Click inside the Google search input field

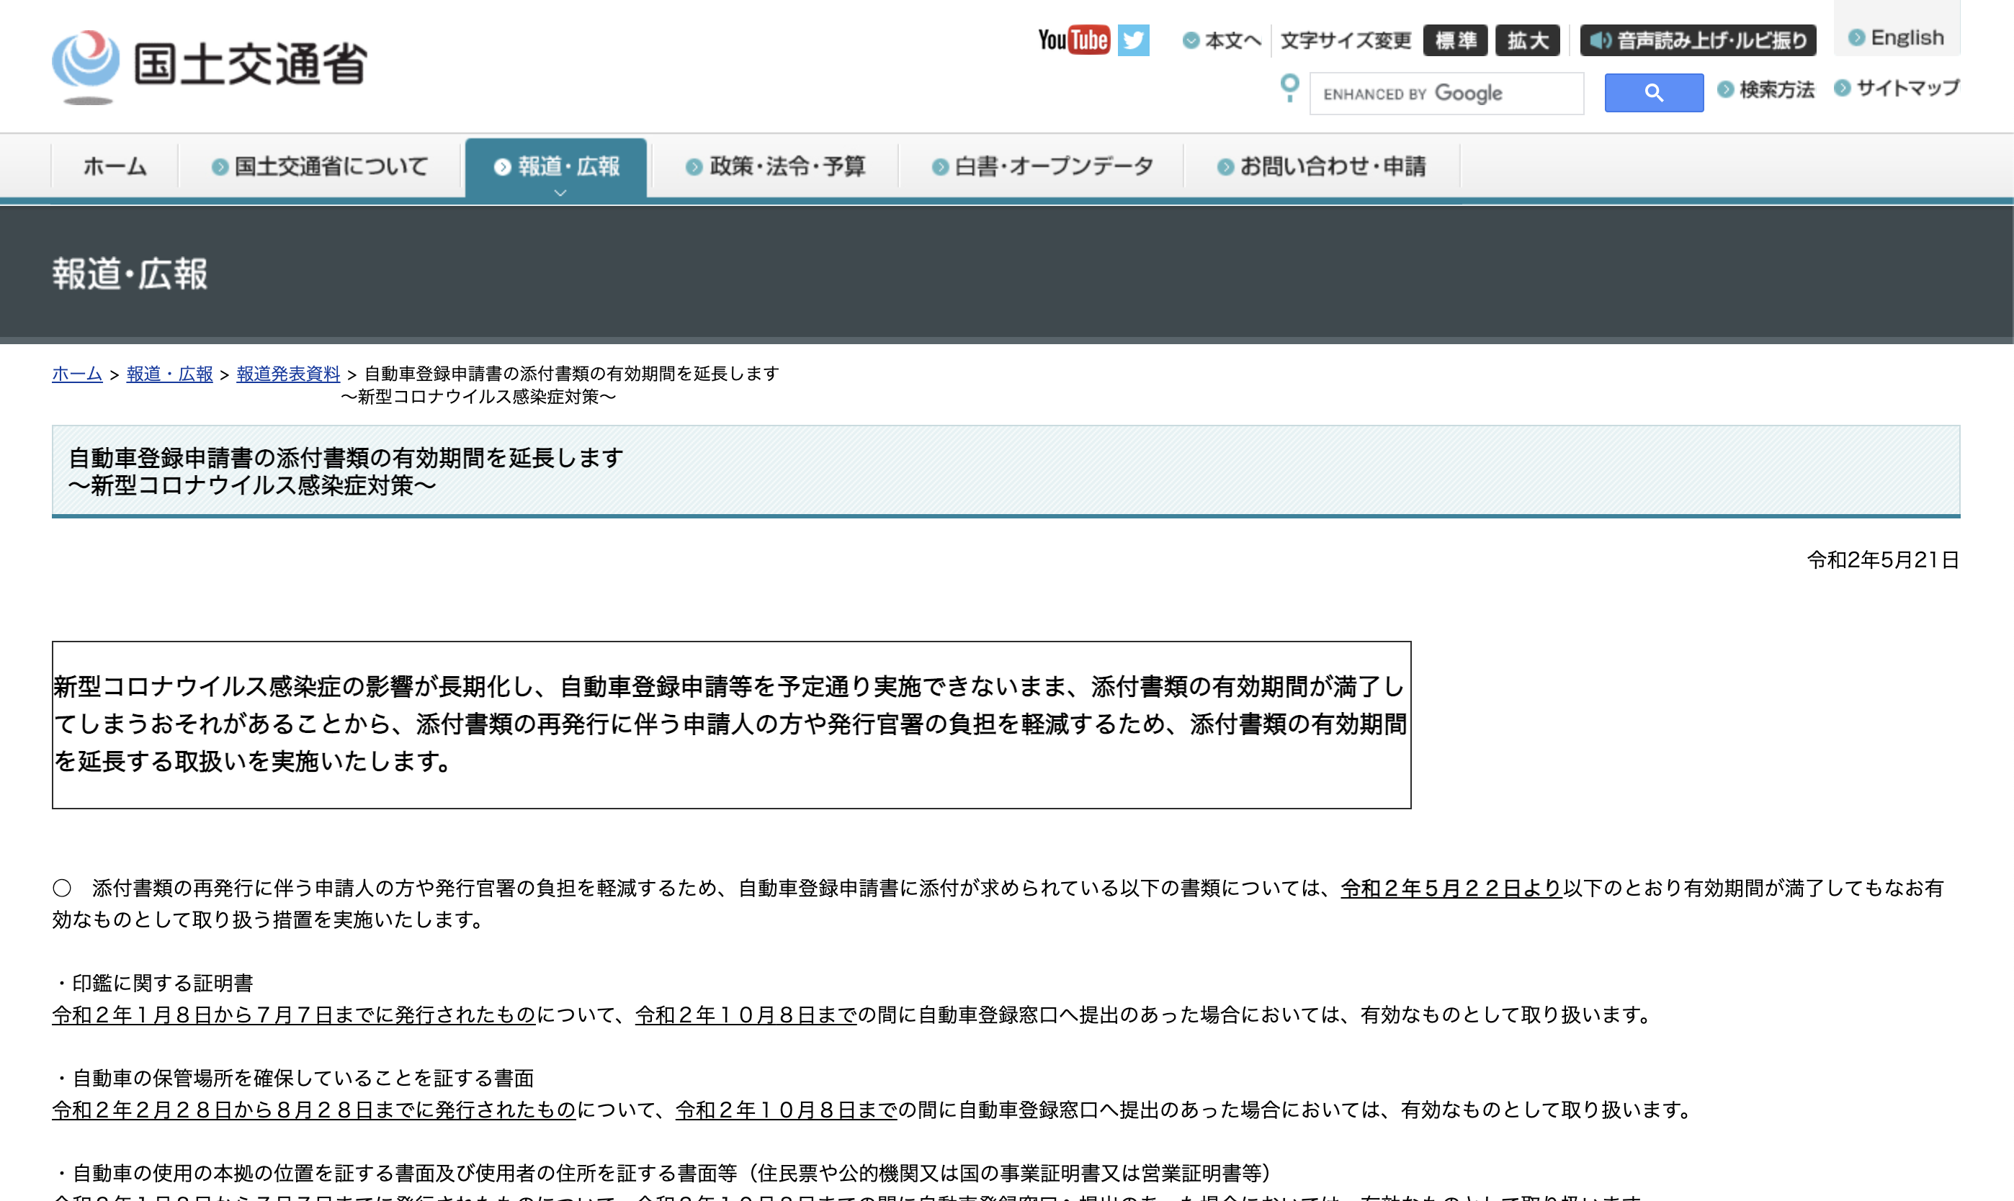tap(1446, 91)
